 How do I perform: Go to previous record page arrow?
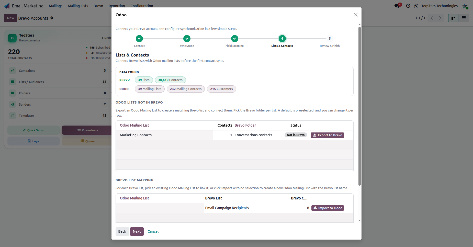[432, 18]
